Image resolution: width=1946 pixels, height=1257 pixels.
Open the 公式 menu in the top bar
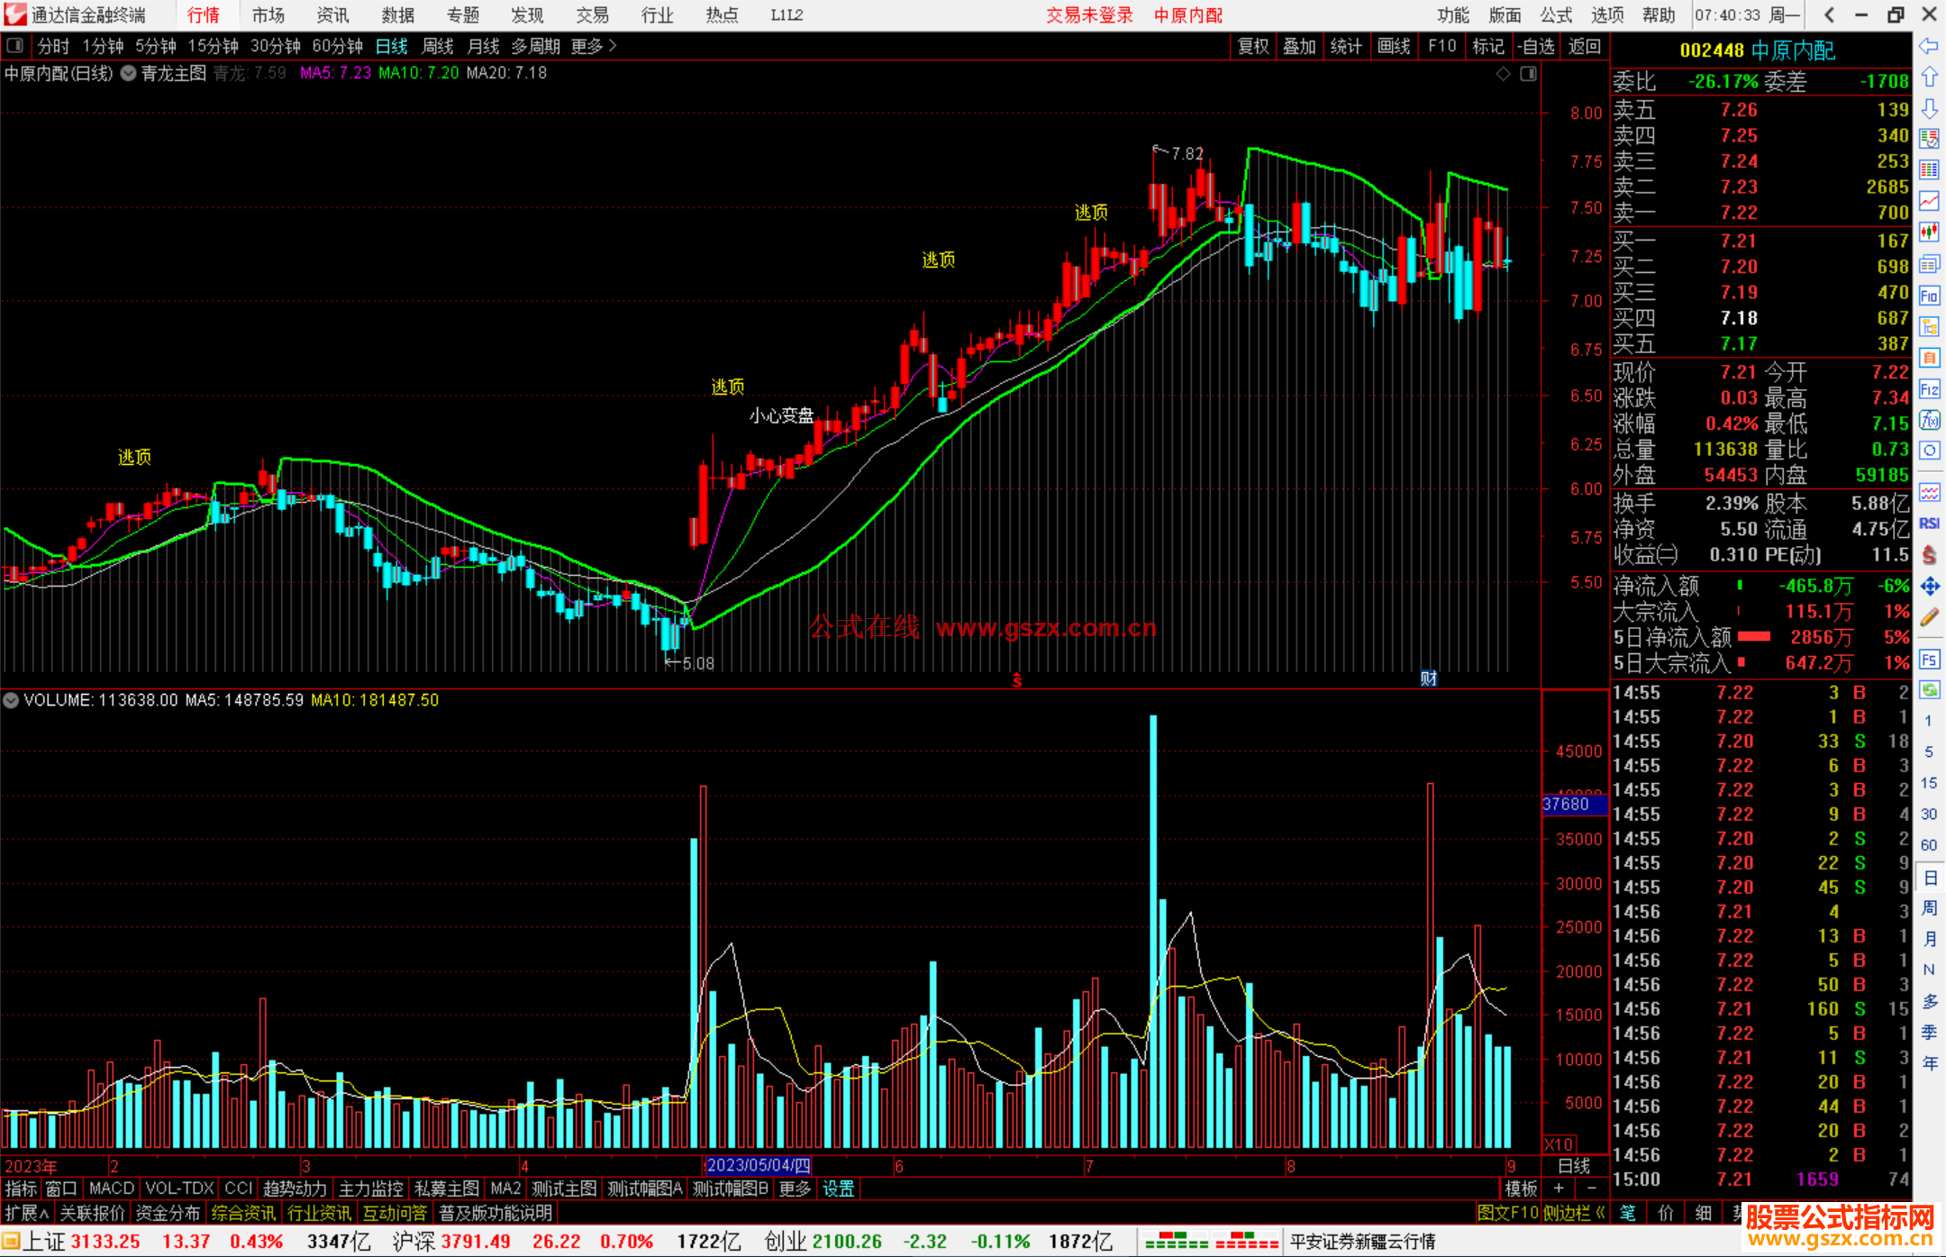pyautogui.click(x=1556, y=14)
